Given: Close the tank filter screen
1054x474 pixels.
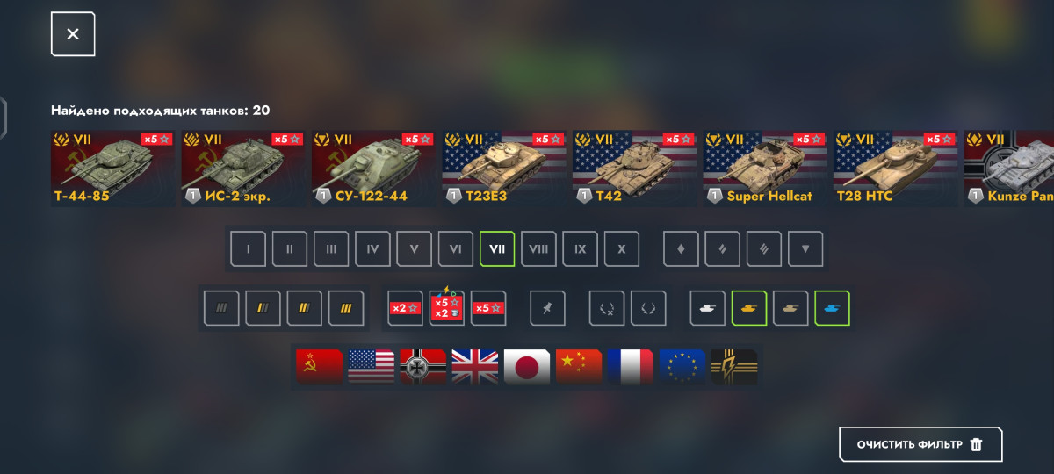Looking at the screenshot, I should click(x=73, y=34).
